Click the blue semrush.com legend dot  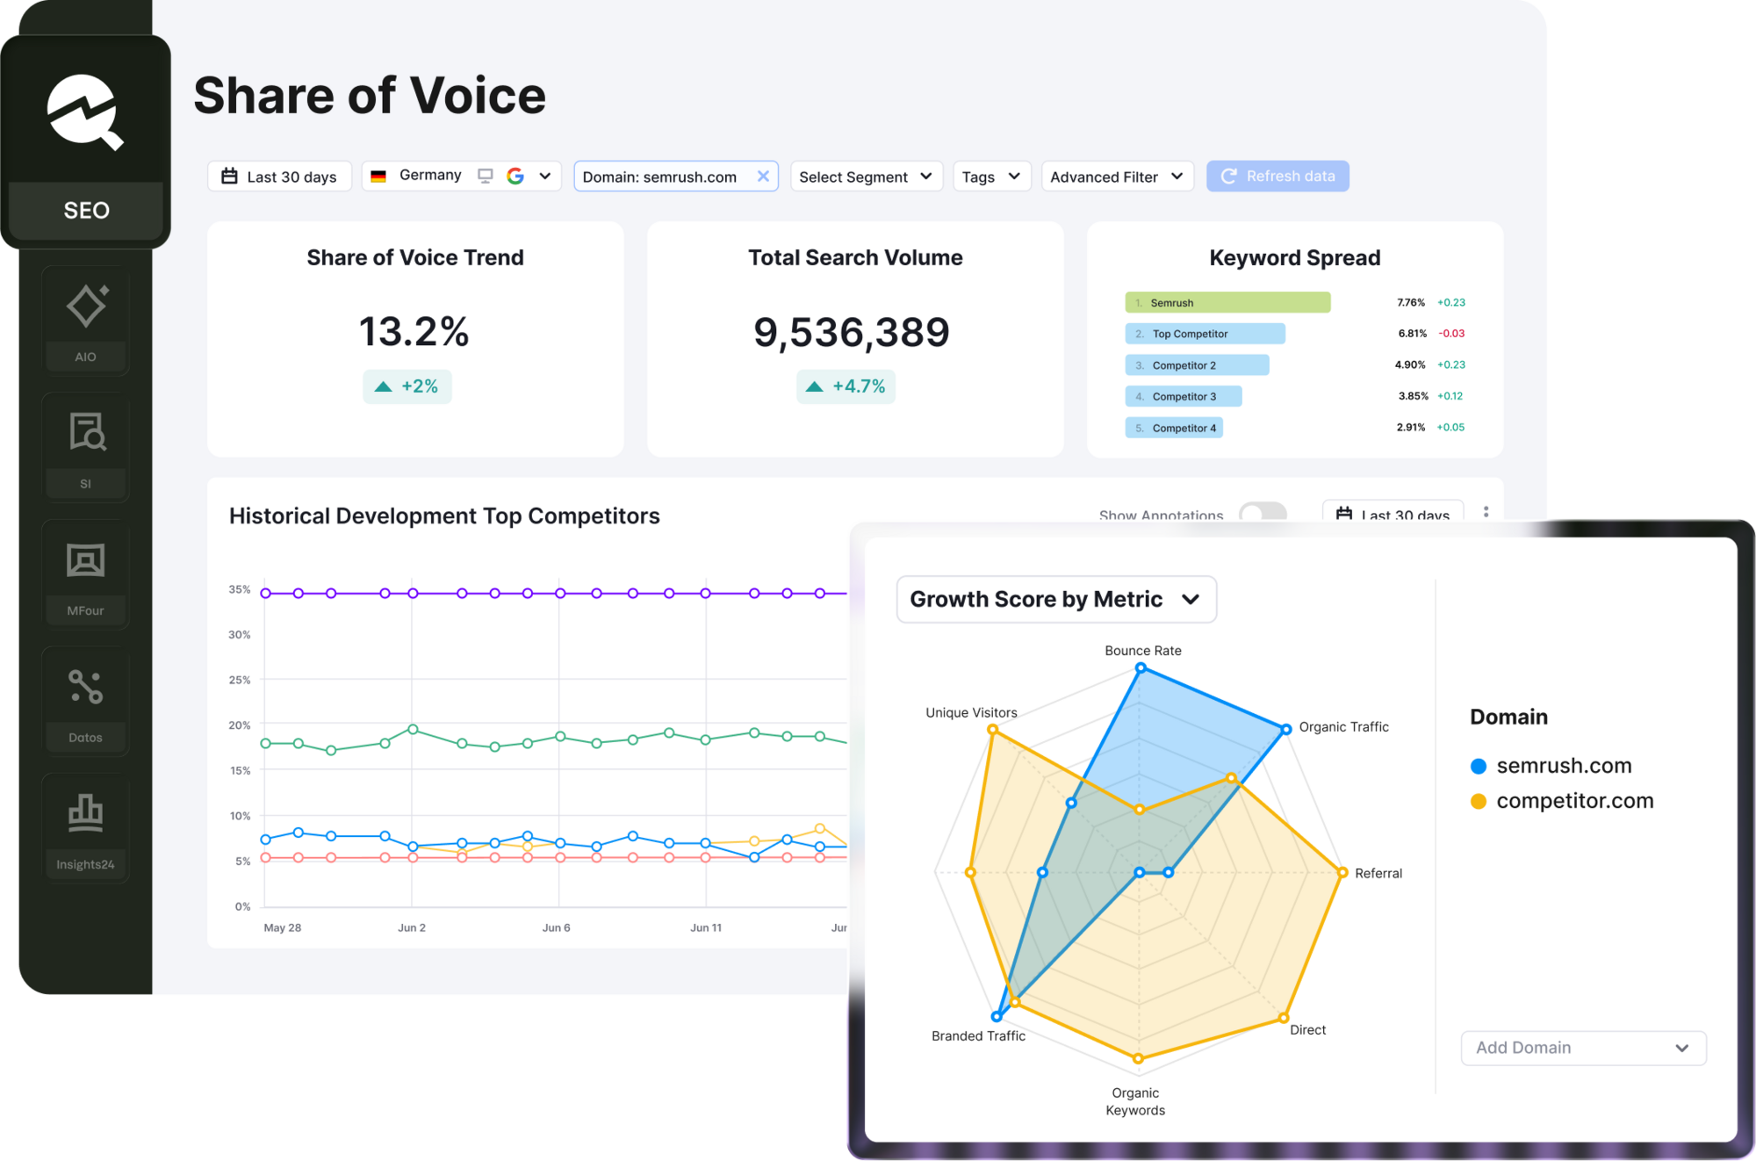click(x=1479, y=766)
